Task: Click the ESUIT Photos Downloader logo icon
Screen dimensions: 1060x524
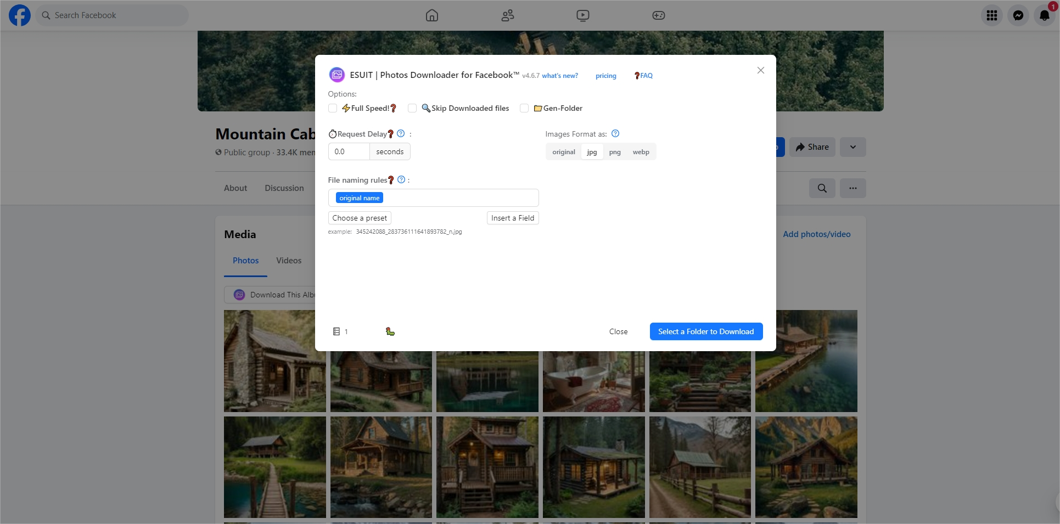Action: [337, 75]
